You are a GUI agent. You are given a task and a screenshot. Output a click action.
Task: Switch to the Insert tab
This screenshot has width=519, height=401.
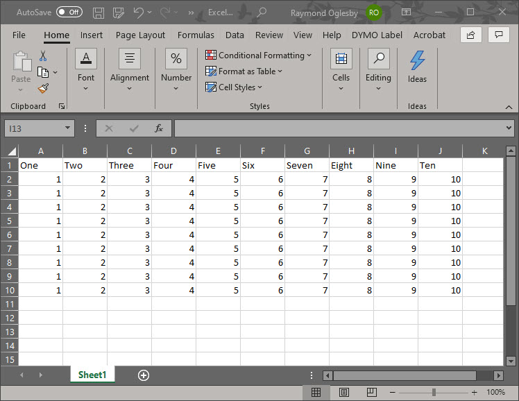92,35
